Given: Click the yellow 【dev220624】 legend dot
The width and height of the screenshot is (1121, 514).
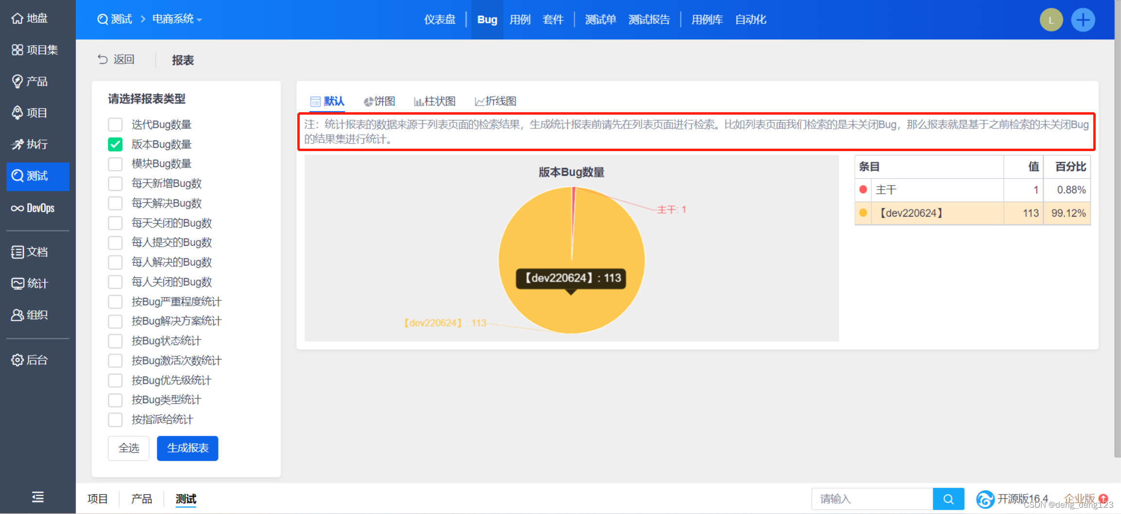Looking at the screenshot, I should pyautogui.click(x=863, y=213).
